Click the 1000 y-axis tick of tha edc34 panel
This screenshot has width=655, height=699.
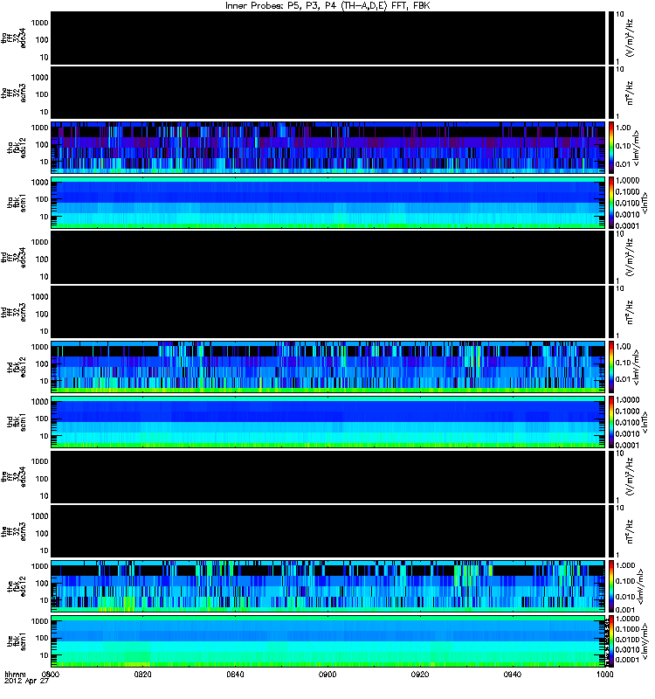tap(39, 23)
